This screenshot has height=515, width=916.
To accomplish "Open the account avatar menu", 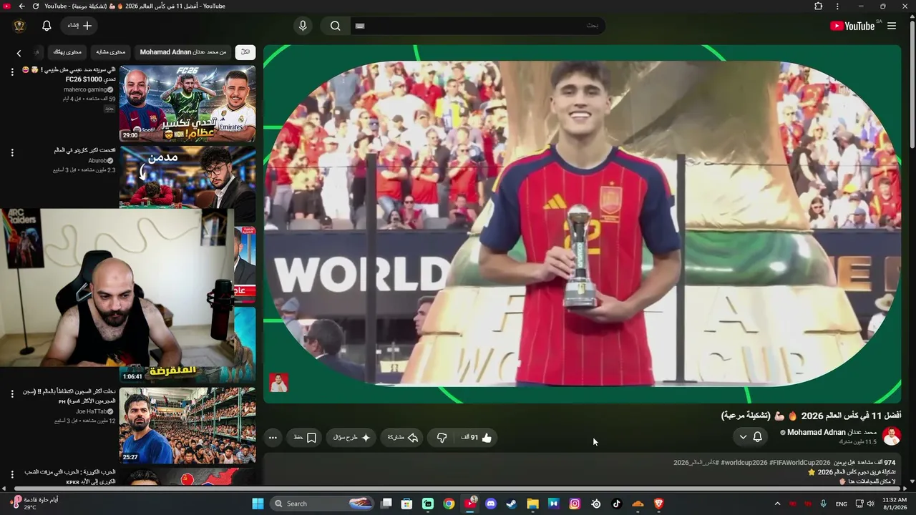I will click(19, 26).
